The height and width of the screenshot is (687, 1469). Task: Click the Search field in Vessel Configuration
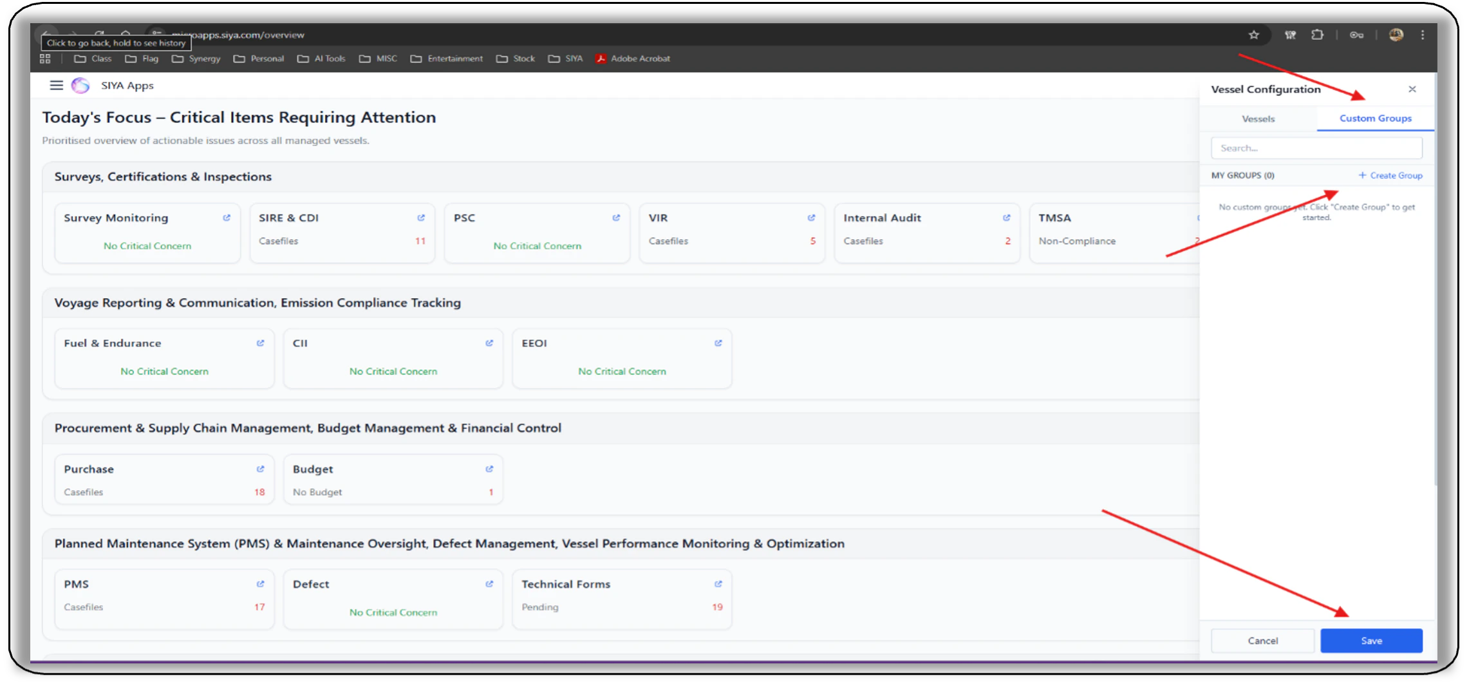click(1316, 148)
